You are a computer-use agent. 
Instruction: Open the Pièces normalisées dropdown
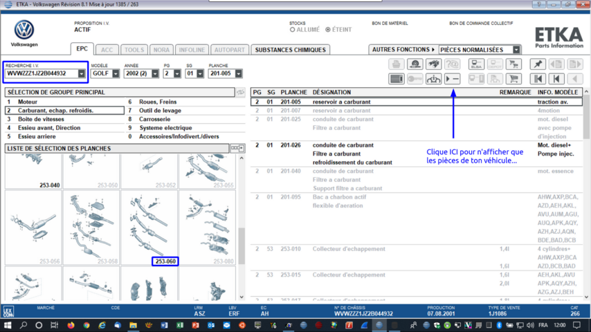click(x=516, y=50)
